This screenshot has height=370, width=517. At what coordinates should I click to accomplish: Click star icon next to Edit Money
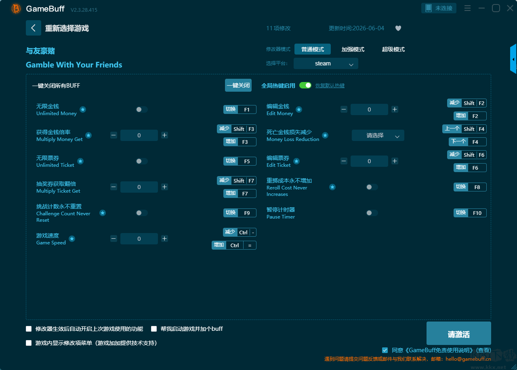tap(299, 109)
